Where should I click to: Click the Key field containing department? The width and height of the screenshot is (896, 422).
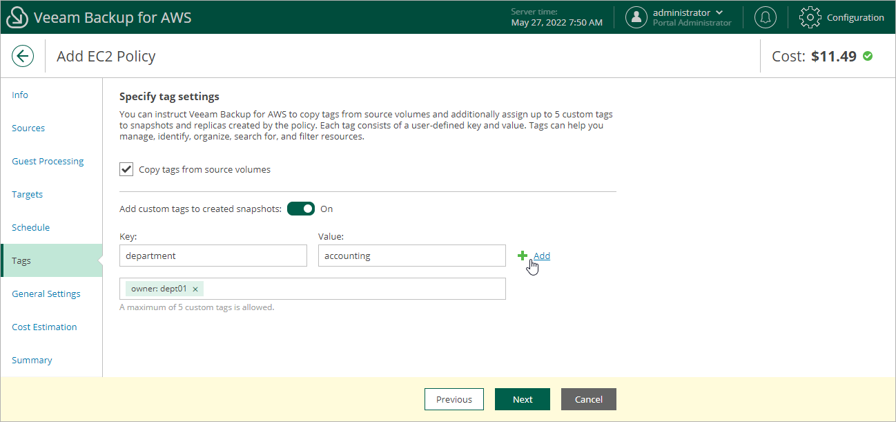[213, 256]
